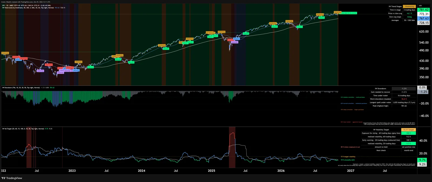Click the 0.0% drawdown axis tag
The height and width of the screenshot is (182, 432).
pyautogui.click(x=423, y=88)
